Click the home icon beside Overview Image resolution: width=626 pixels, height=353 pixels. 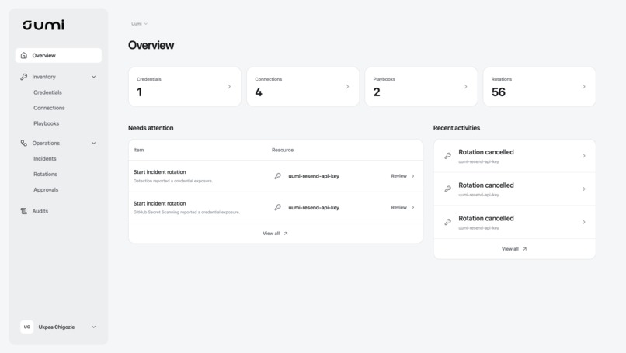24,55
